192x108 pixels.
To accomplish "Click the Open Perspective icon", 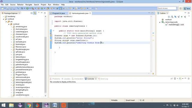I will (181, 8).
